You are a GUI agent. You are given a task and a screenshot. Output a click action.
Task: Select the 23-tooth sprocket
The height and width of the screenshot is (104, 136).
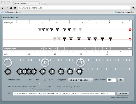[70, 71]
